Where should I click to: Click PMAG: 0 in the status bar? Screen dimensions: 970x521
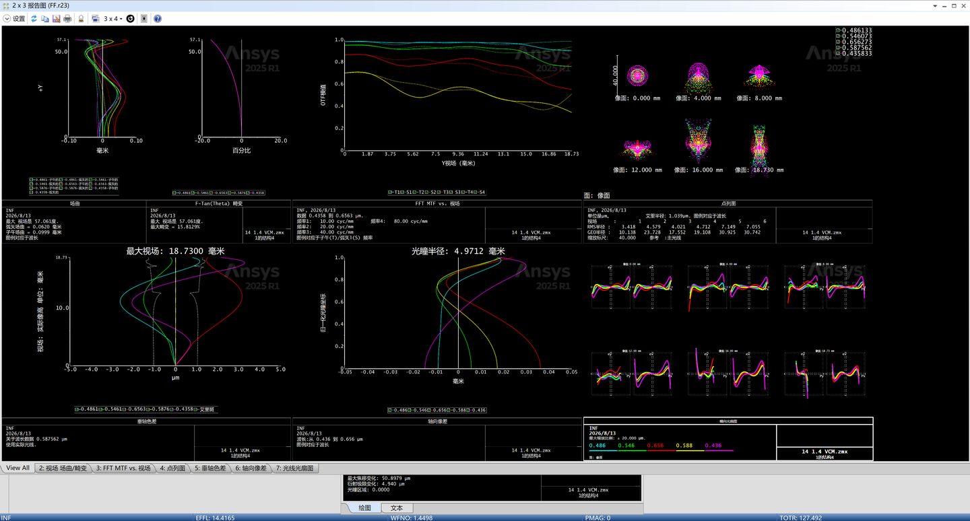pyautogui.click(x=598, y=518)
